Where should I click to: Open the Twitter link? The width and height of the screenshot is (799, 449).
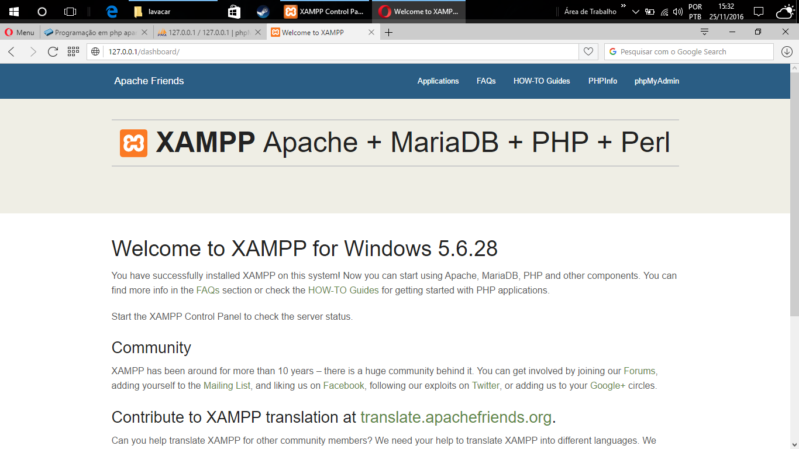pyautogui.click(x=485, y=385)
